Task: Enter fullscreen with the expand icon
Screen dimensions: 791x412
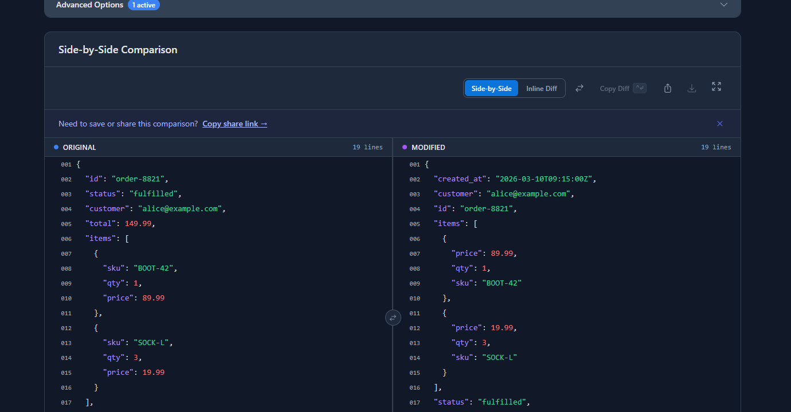Action: (716, 87)
